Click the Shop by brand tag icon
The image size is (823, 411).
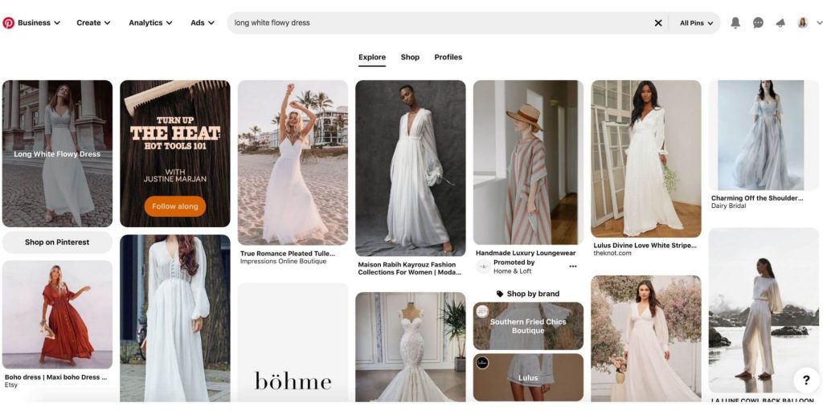(x=500, y=294)
